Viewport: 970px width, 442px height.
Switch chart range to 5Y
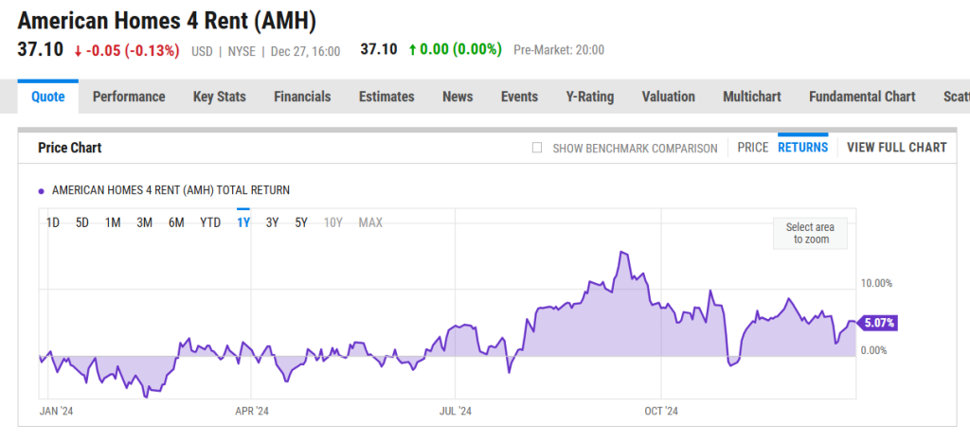pyautogui.click(x=301, y=222)
